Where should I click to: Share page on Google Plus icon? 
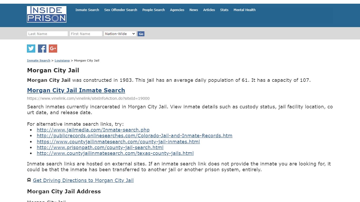click(x=53, y=48)
